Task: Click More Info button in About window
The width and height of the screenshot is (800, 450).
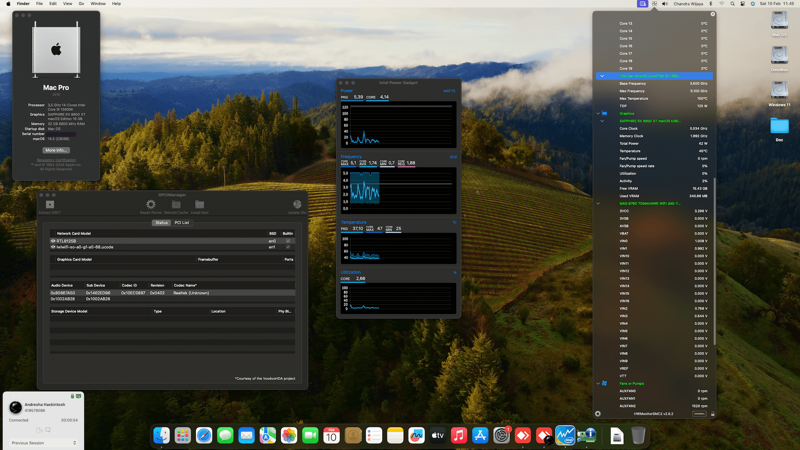Action: 56,150
